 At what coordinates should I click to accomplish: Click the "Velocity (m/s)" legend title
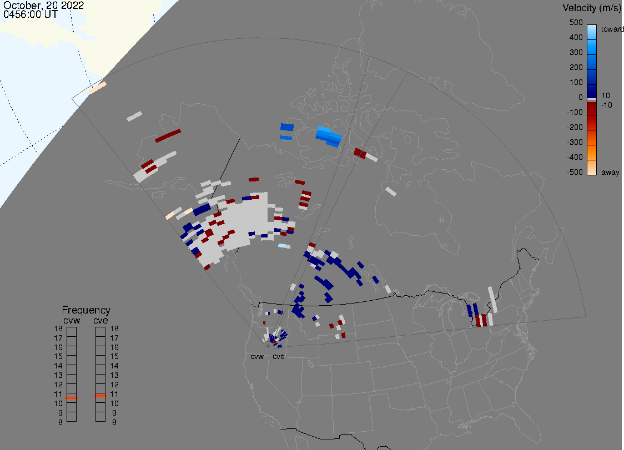(591, 8)
